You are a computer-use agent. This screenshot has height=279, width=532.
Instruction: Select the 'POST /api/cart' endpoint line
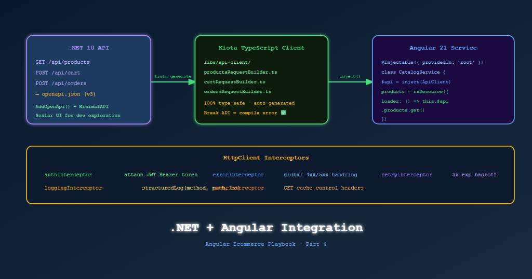pos(58,73)
